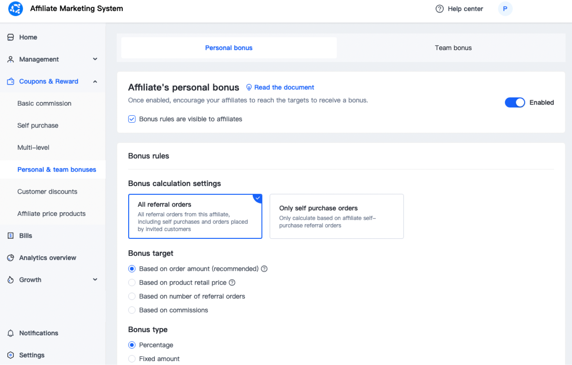Uncheck Bonus rules are visible to affiliates
This screenshot has height=365, width=572.
[x=132, y=119]
